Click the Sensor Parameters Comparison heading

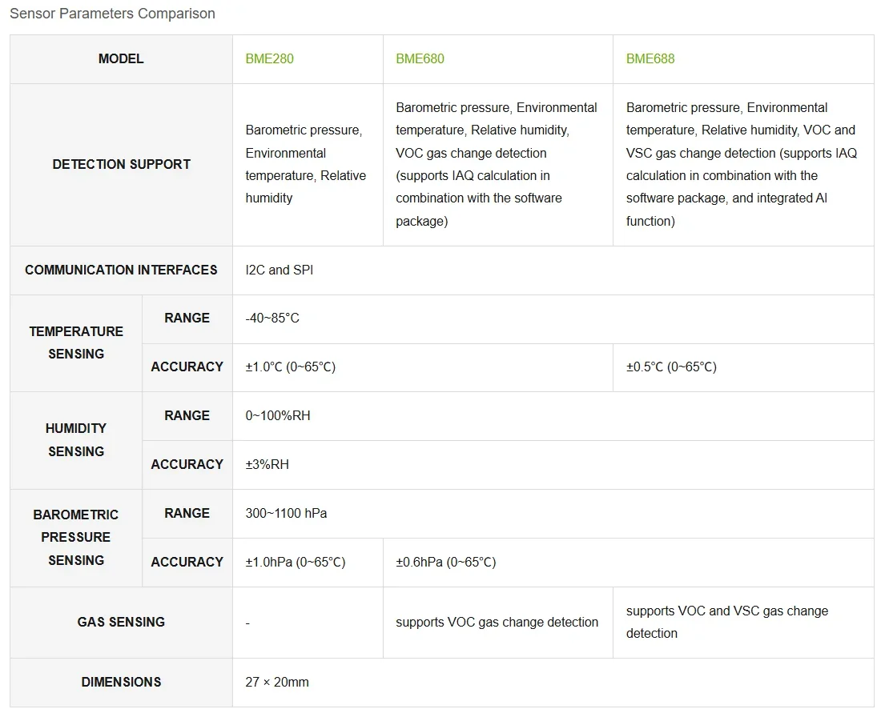point(112,14)
